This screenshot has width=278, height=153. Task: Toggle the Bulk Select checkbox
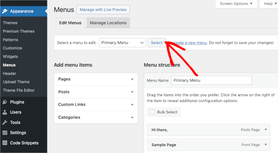(152, 112)
